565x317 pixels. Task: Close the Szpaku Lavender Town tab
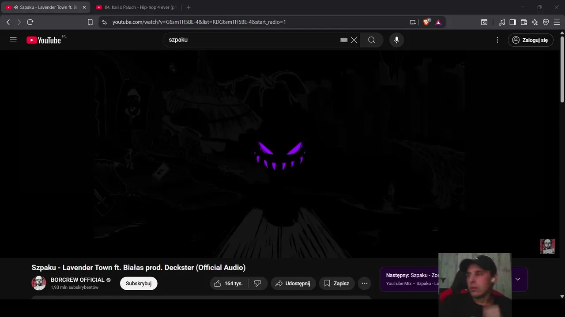point(84,7)
